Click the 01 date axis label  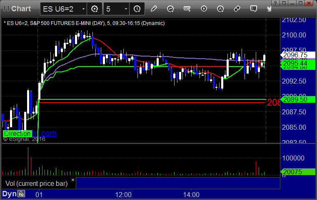[x=39, y=195]
